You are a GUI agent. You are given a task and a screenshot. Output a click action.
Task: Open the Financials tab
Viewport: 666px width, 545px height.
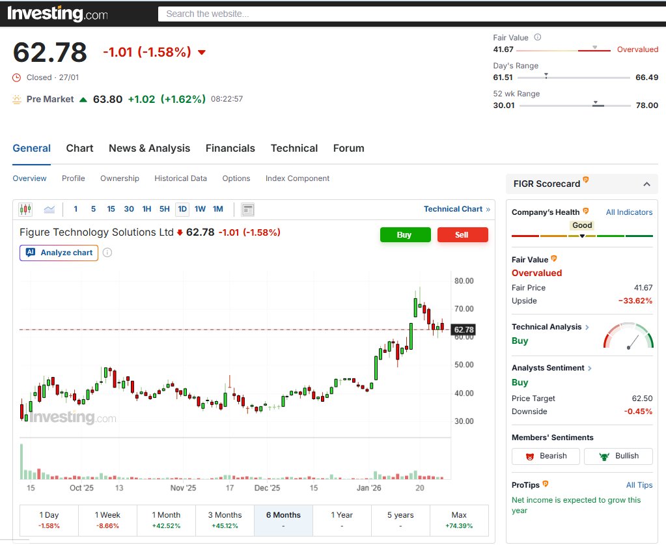coord(230,148)
